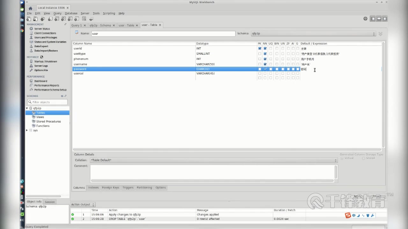408x229 pixels.
Task: Open the Schema qfp2p dropdown
Action: pyautogui.click(x=313, y=33)
